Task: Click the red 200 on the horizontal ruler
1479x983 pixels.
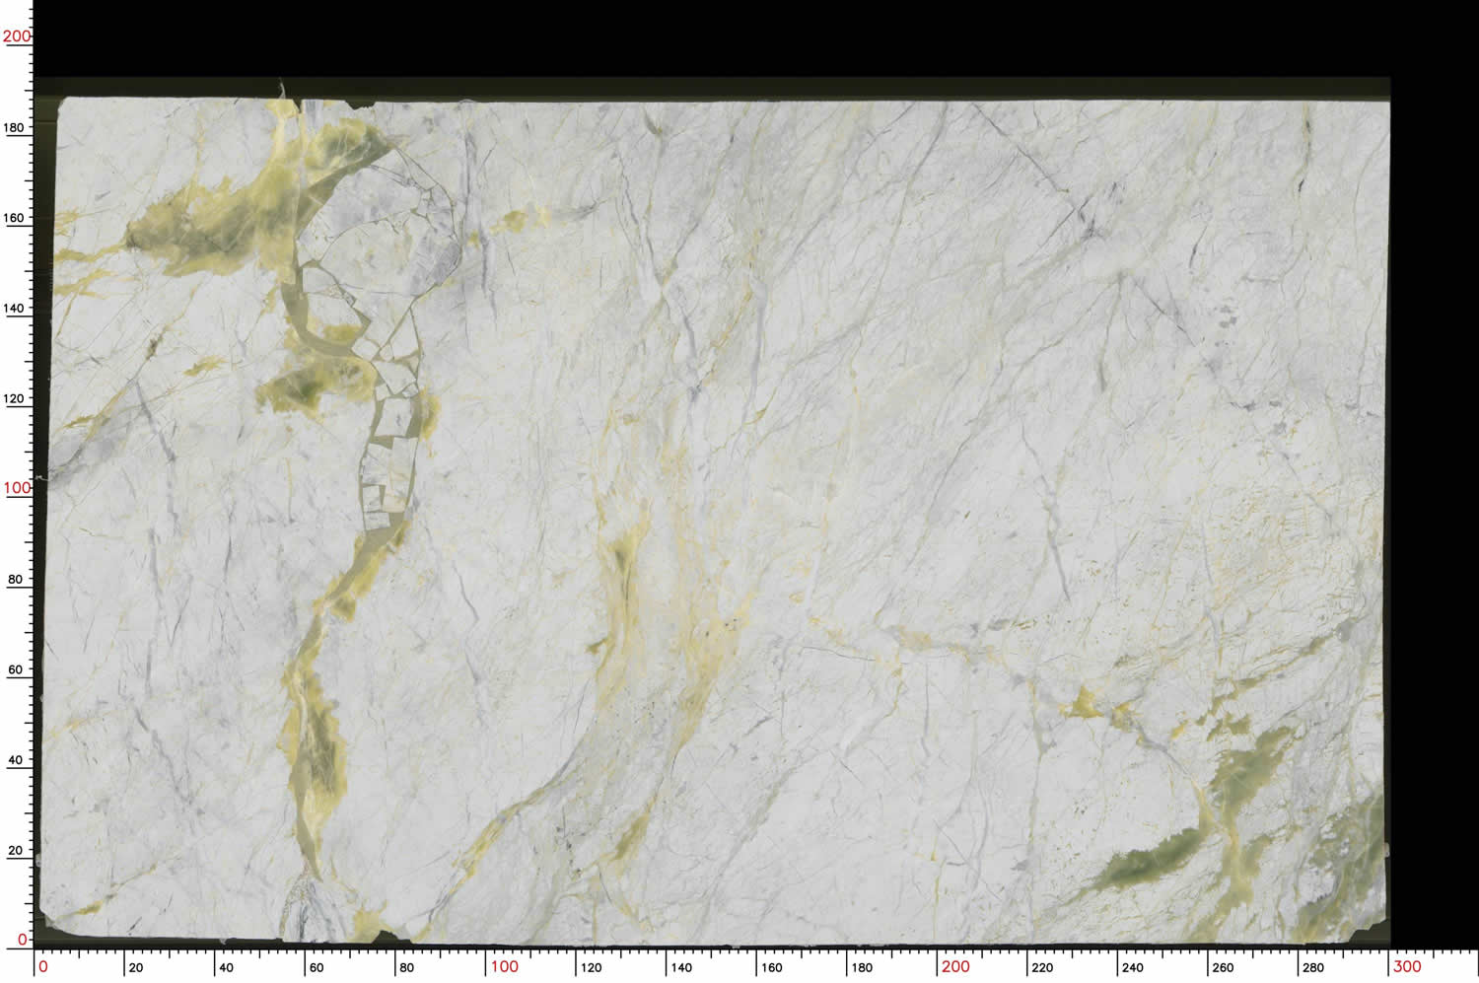Action: (x=954, y=966)
